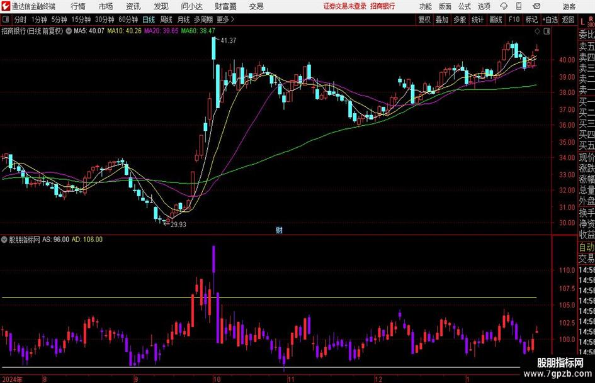Screen dimensions: 595x383
Task: Click the F10 company info button
Action: pos(514,19)
